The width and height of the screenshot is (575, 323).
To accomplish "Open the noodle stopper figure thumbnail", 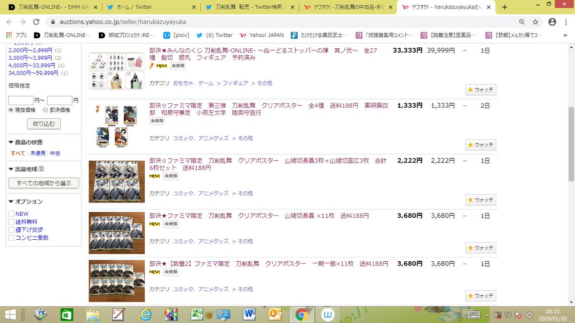I will tap(116, 71).
